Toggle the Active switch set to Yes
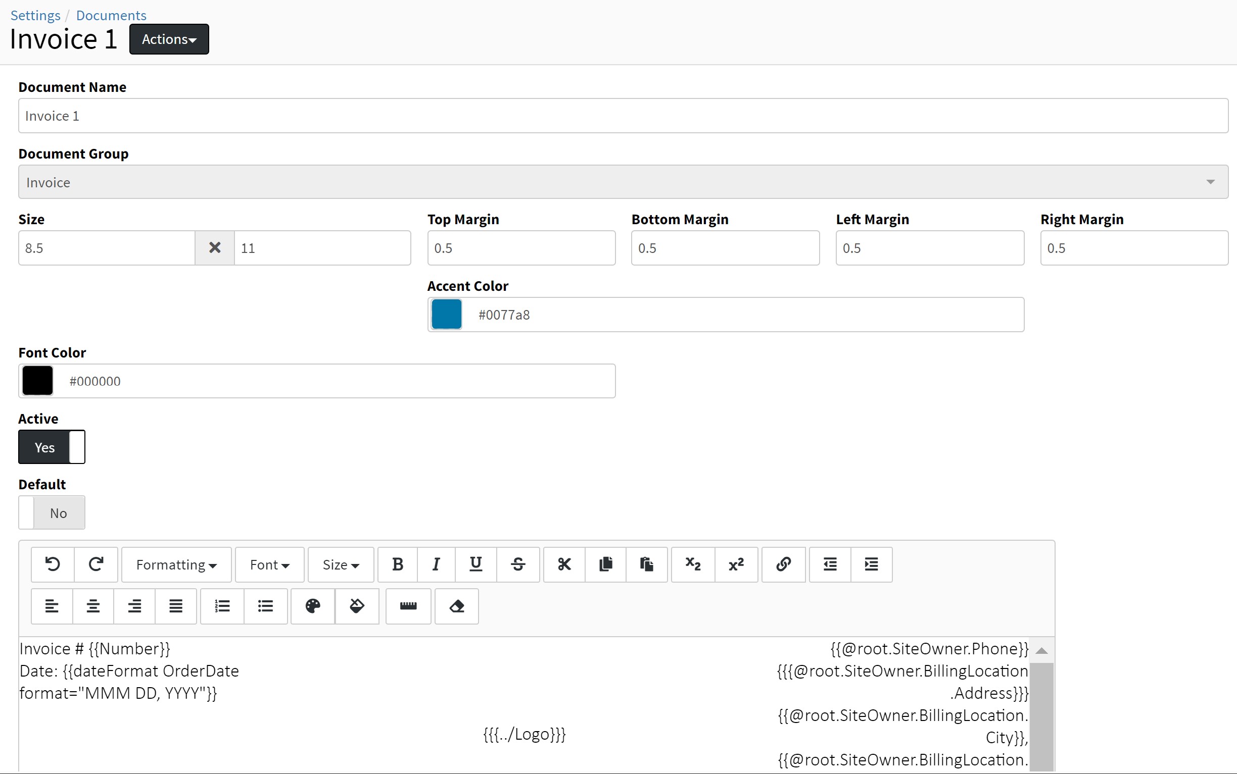The height and width of the screenshot is (774, 1237). pos(52,447)
